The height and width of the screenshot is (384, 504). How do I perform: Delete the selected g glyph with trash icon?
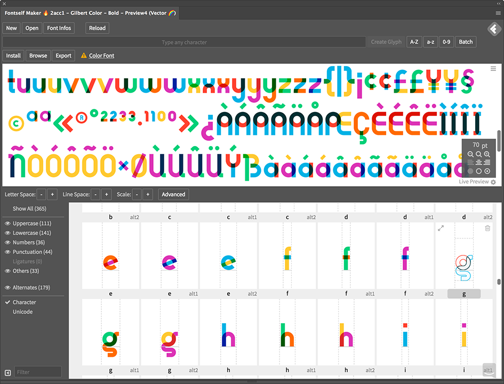coord(487,228)
